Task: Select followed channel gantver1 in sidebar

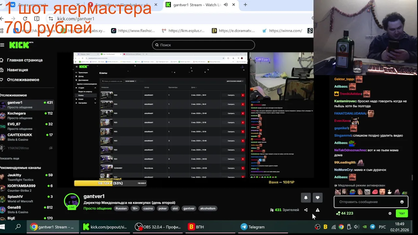Action: 27,105
